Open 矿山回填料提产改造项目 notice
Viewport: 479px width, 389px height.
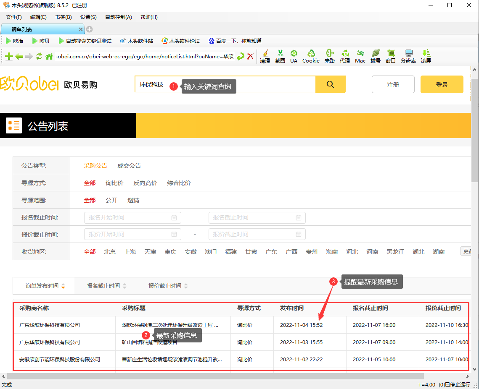click(149, 342)
